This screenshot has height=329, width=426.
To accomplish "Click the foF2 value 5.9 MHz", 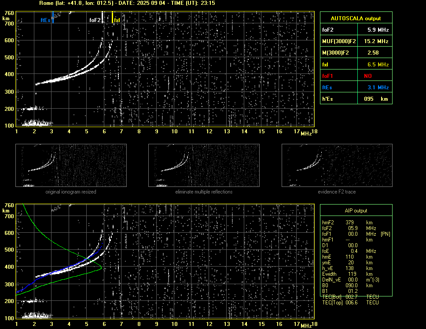I will pyautogui.click(x=378, y=30).
